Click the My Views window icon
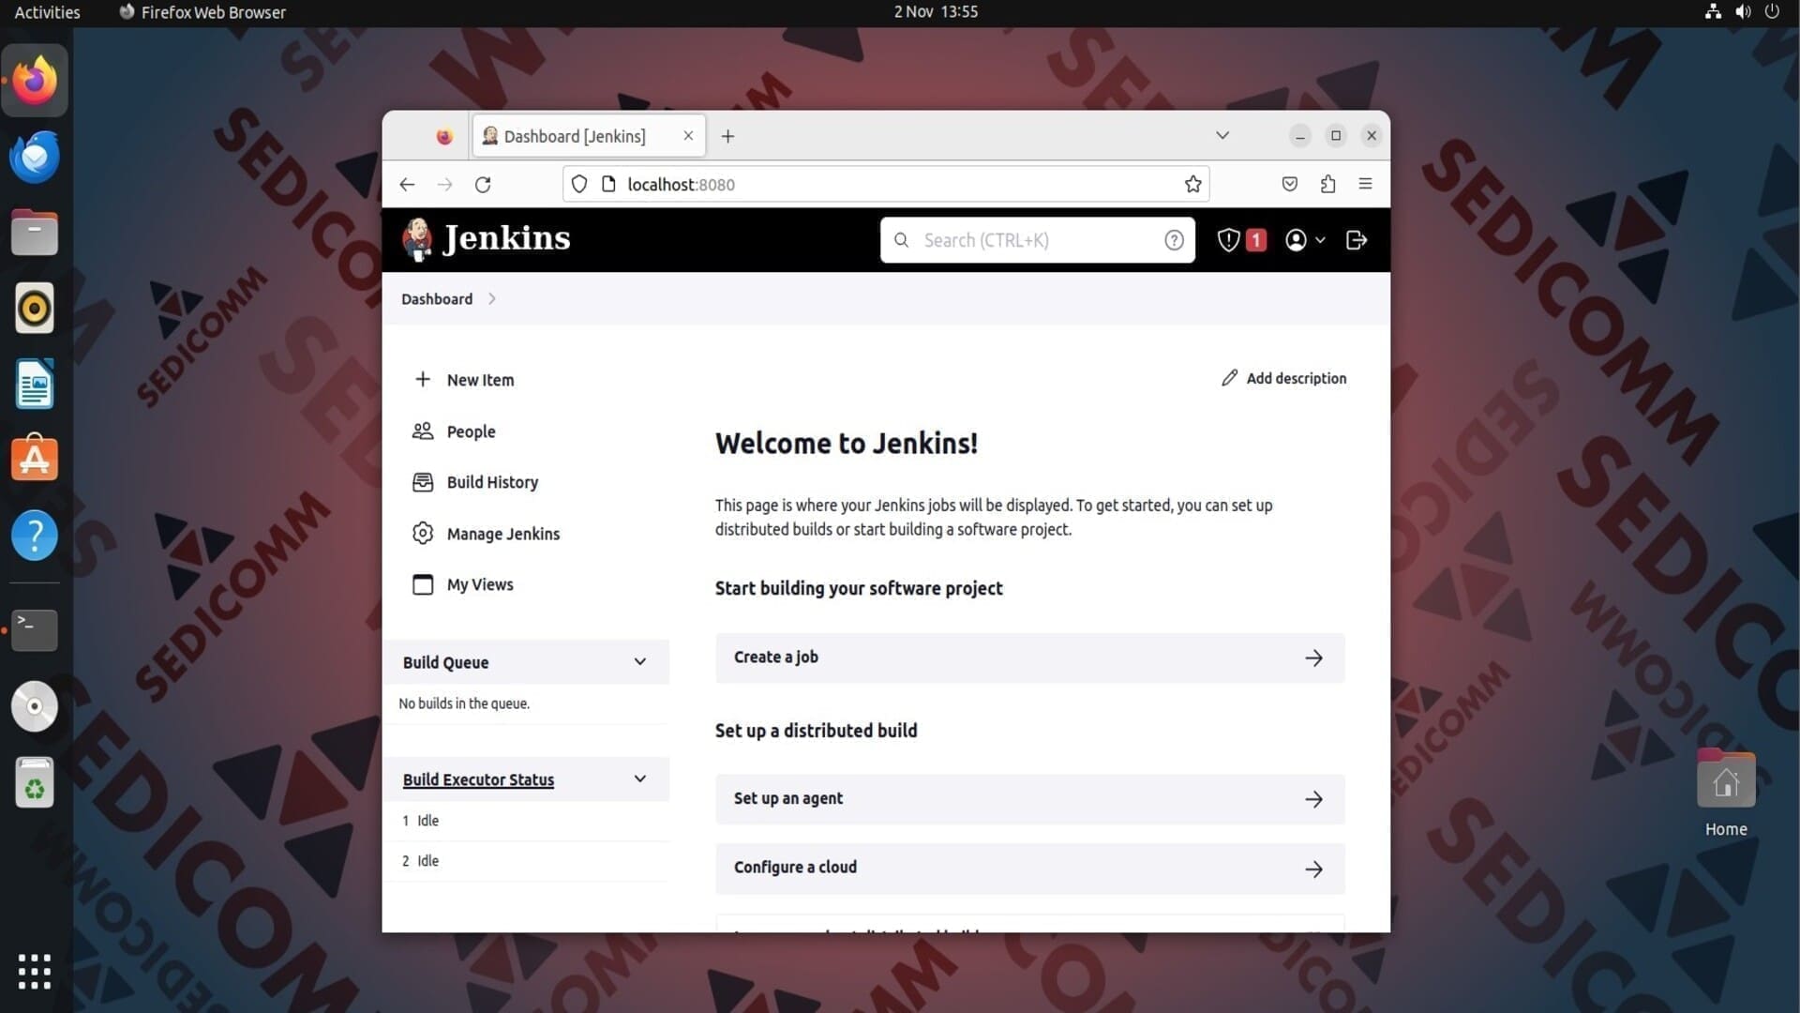Image resolution: width=1800 pixels, height=1013 pixels. tap(423, 584)
